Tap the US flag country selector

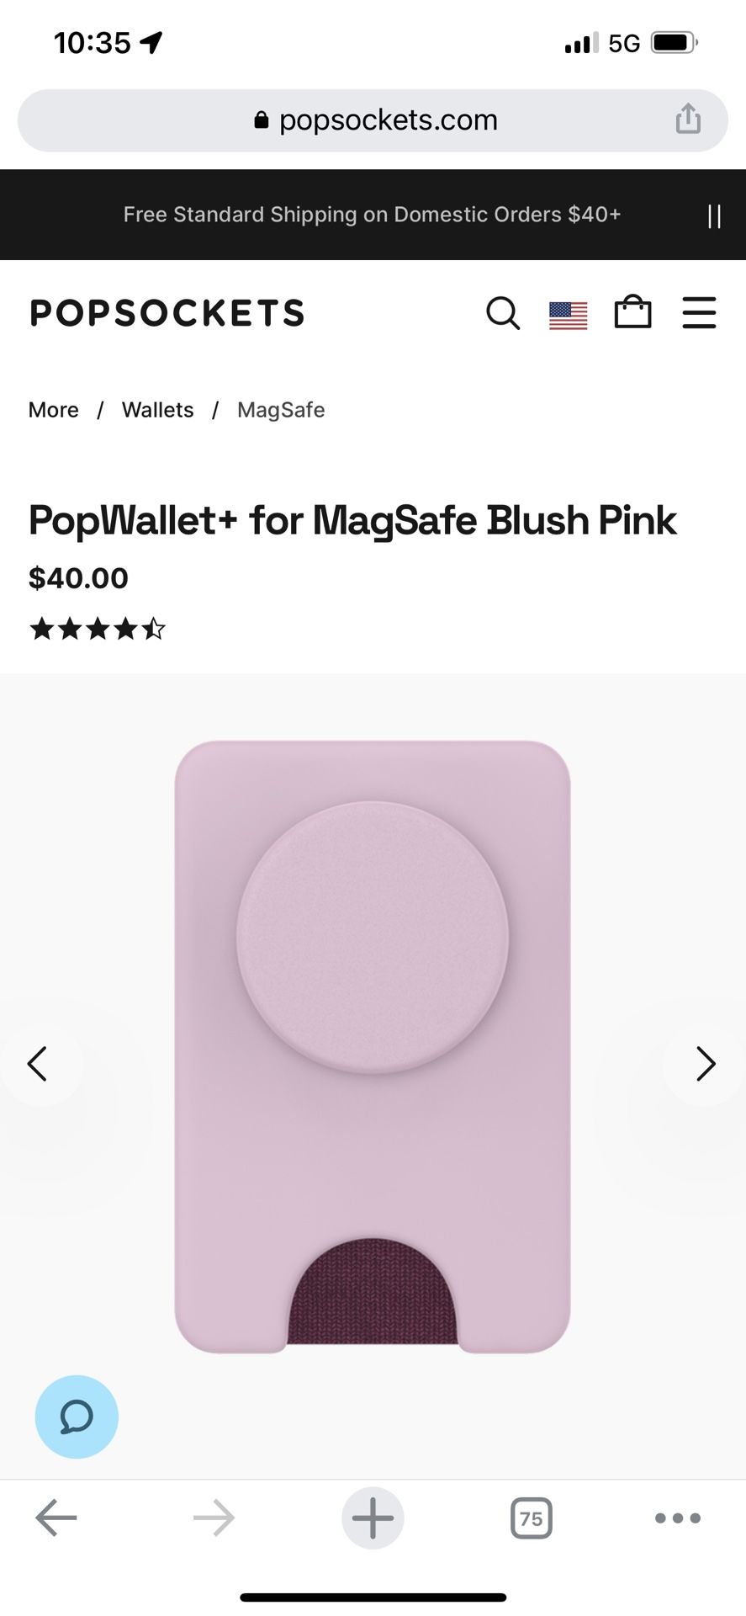(x=569, y=316)
